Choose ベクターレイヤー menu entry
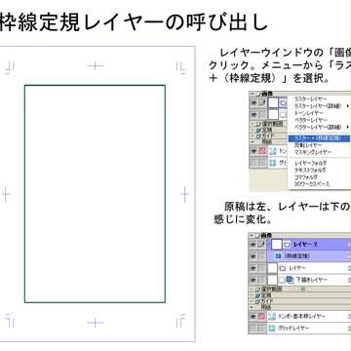Screen dimensions: 351x351 click(x=310, y=120)
